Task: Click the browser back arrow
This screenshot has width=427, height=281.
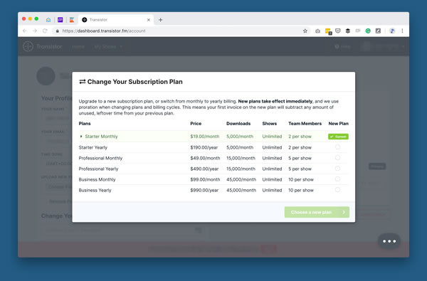Action: point(25,31)
